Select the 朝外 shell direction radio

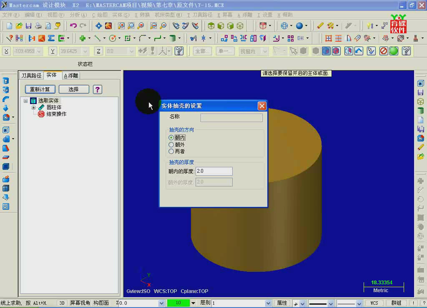pos(171,144)
